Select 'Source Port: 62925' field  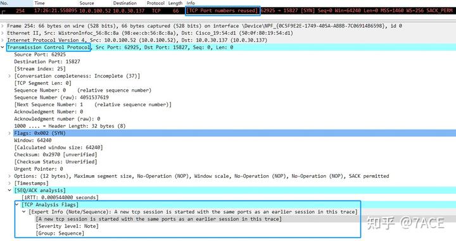tap(40, 54)
